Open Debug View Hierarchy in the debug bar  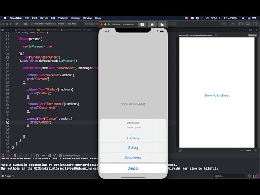click(x=37, y=155)
